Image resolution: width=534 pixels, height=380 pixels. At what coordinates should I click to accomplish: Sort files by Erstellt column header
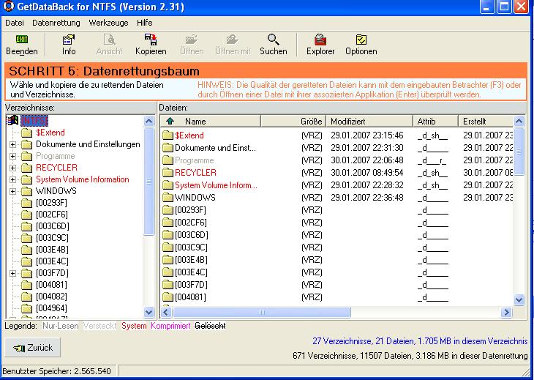486,121
